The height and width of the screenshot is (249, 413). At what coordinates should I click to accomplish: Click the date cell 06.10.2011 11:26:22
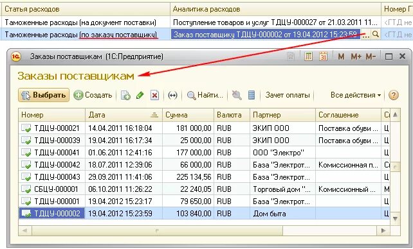click(x=124, y=189)
